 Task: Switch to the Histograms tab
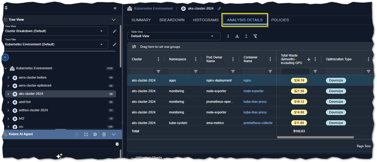pyautogui.click(x=206, y=20)
